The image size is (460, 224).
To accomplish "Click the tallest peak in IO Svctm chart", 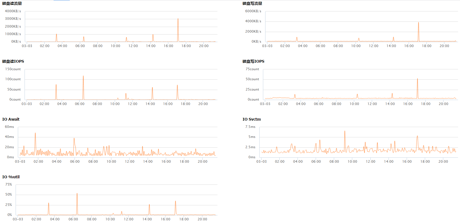I will 345,131.
